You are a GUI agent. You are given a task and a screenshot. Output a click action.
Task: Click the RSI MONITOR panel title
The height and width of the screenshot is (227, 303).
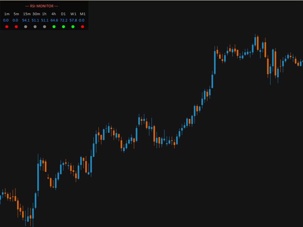pos(42,6)
